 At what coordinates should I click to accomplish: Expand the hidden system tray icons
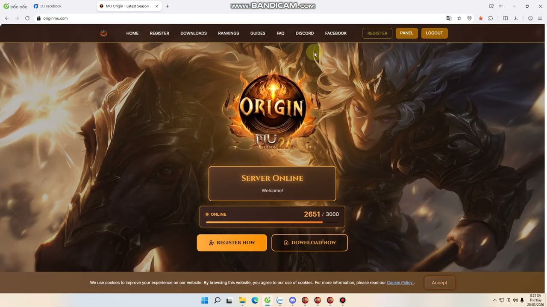495,300
